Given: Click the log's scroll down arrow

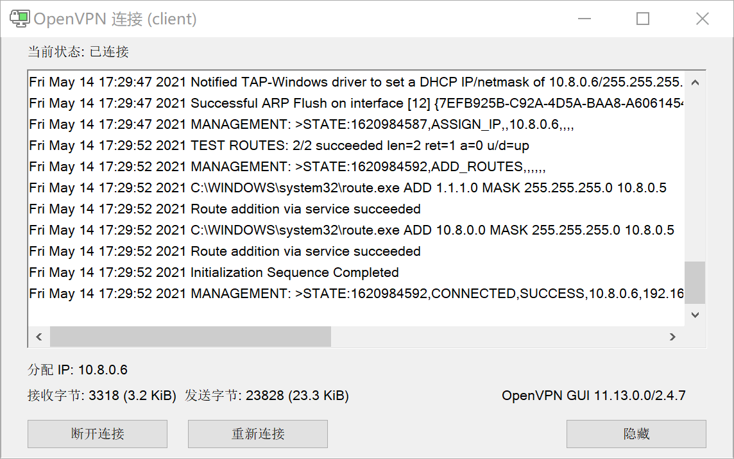Looking at the screenshot, I should point(695,315).
